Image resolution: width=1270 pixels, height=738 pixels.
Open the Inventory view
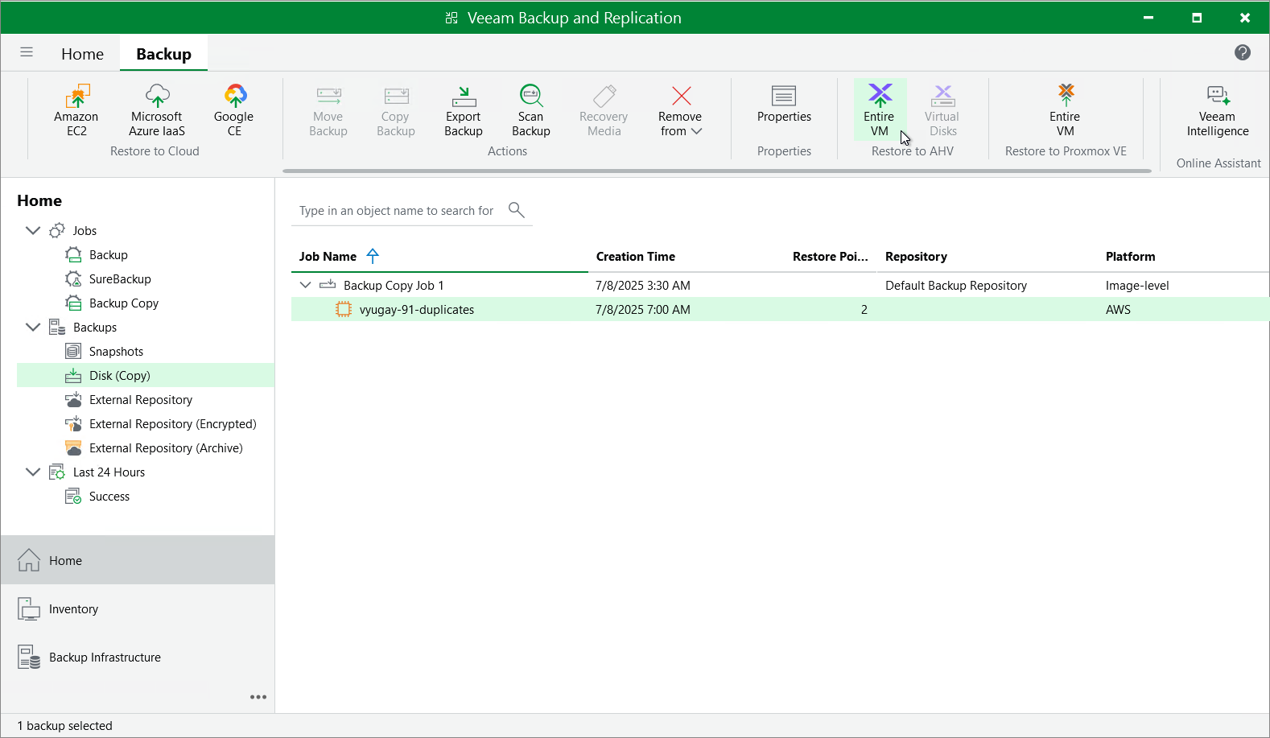pos(73,609)
